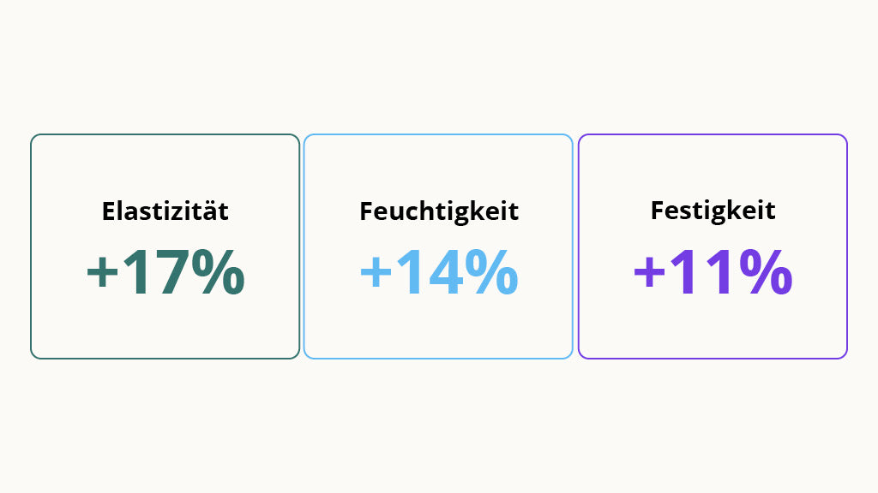Click the empty space above the Elastizität label
This screenshot has width=878, height=493.
point(165,167)
